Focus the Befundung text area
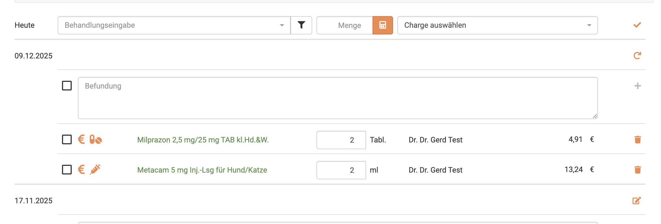The image size is (661, 224). [x=338, y=98]
